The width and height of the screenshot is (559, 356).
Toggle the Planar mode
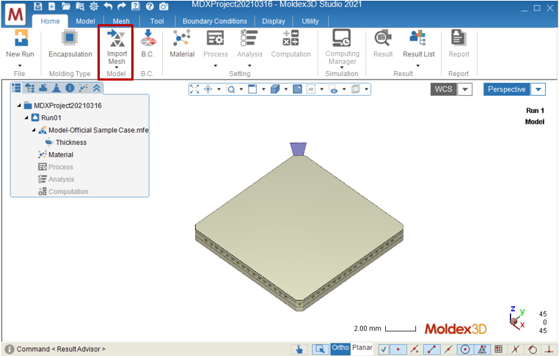point(362,348)
